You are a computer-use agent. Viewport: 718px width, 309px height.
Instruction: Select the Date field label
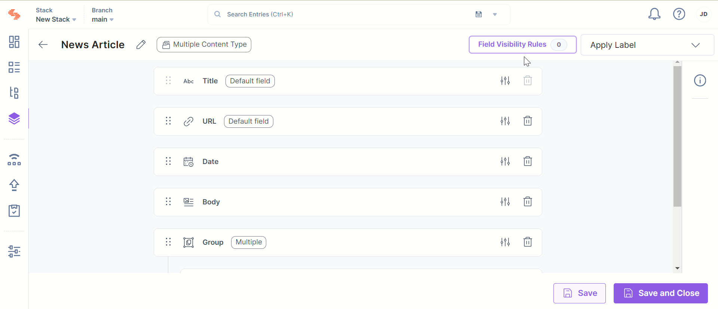click(x=211, y=161)
